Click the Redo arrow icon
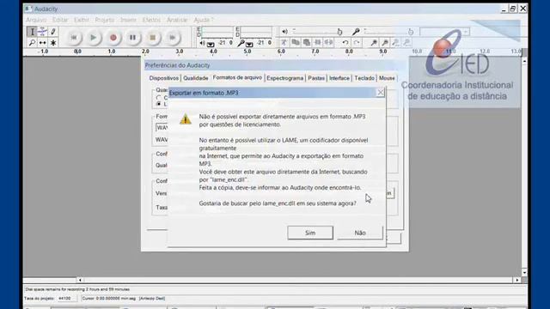 pos(357,42)
